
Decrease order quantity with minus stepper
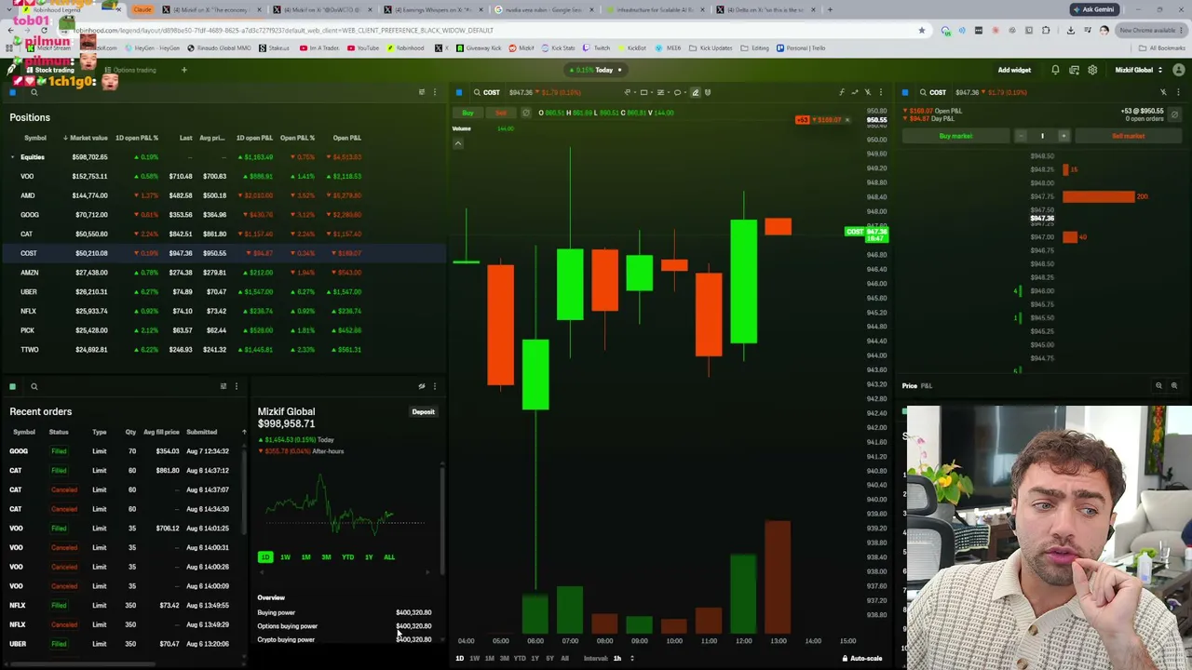click(1021, 136)
